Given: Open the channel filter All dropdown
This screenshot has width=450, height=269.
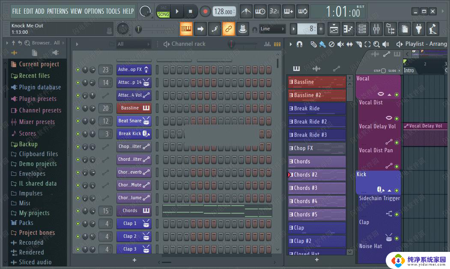Looking at the screenshot, I should pyautogui.click(x=134, y=44).
